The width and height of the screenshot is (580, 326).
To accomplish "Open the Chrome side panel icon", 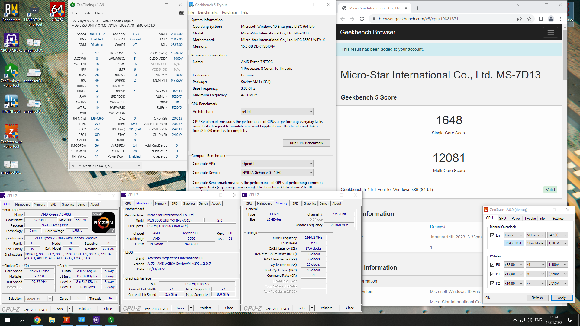I will (x=541, y=19).
